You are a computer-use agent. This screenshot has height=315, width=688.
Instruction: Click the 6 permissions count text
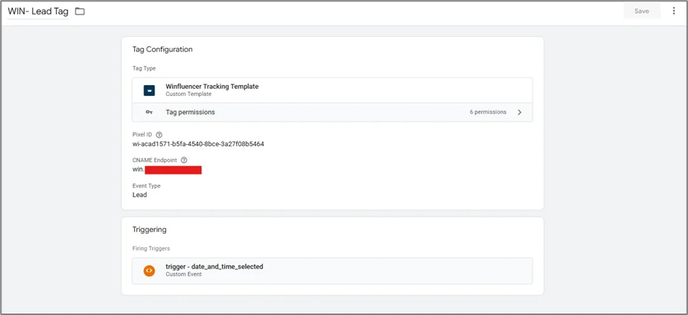click(488, 112)
